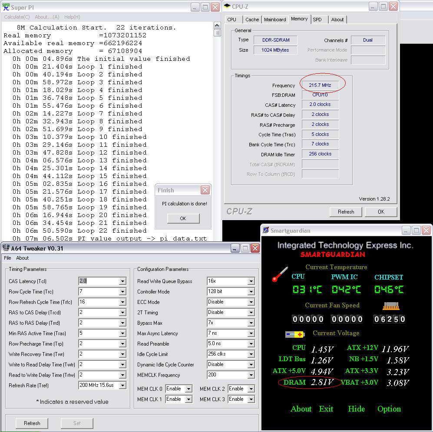This screenshot has height=432, width=433.
Task: Select the Memory tab in CPU-Z
Action: coord(299,19)
